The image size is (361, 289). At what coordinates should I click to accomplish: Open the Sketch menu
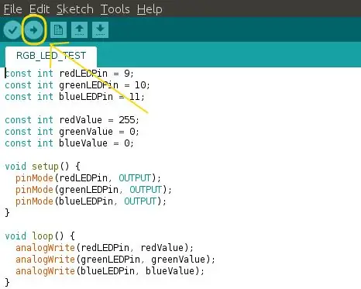[x=75, y=9]
